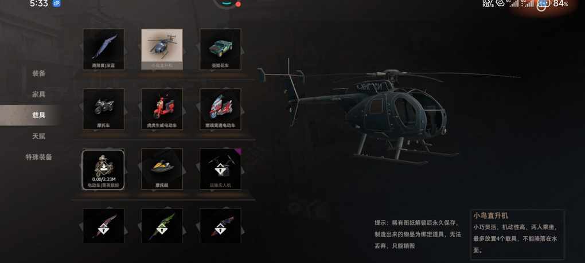
Task: Select the black 摩托车 motorcycle
Action: coord(103,109)
